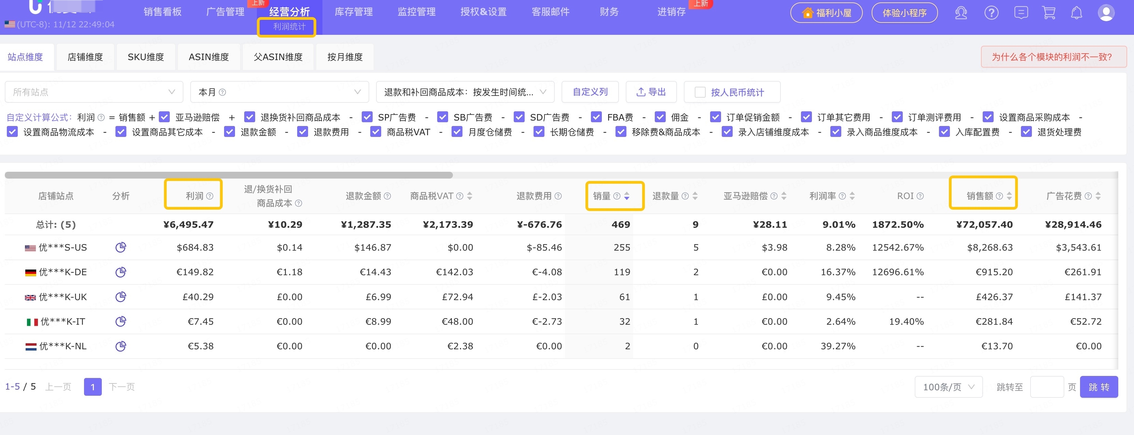This screenshot has height=435, width=1134.
Task: Click the horizontal table scrollbar
Action: click(x=229, y=175)
